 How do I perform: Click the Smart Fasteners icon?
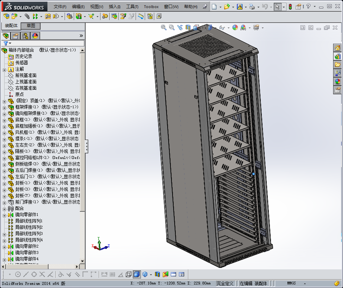click(x=48, y=16)
